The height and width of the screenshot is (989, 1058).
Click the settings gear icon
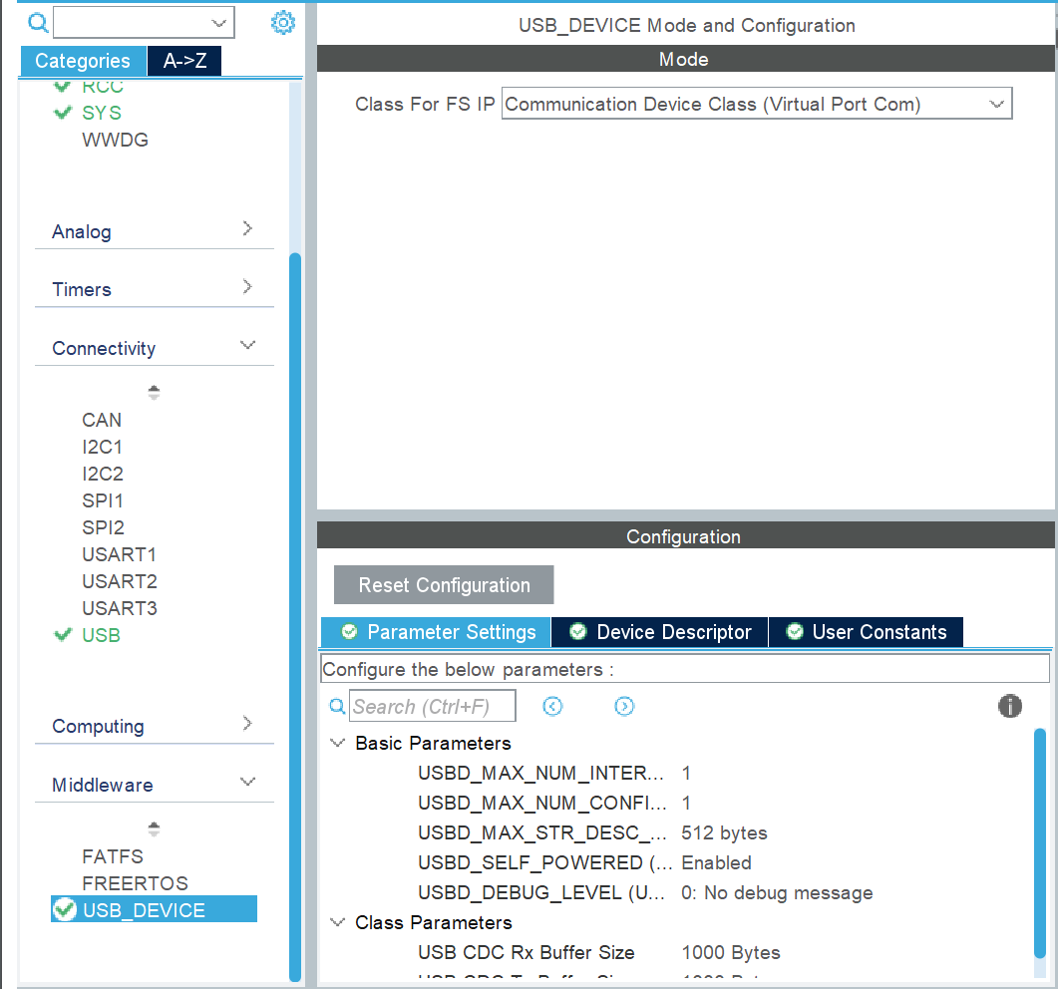point(283,23)
